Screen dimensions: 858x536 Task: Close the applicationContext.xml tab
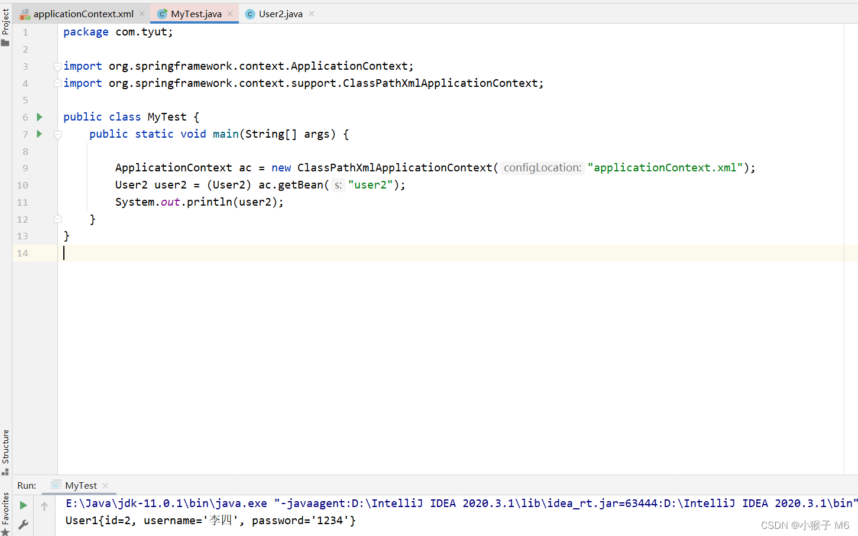(142, 14)
